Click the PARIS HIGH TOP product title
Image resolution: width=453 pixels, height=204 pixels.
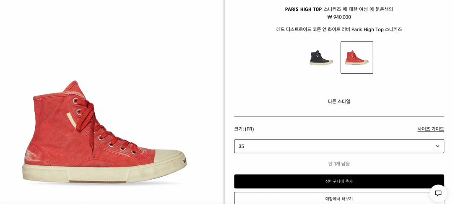tap(303, 9)
